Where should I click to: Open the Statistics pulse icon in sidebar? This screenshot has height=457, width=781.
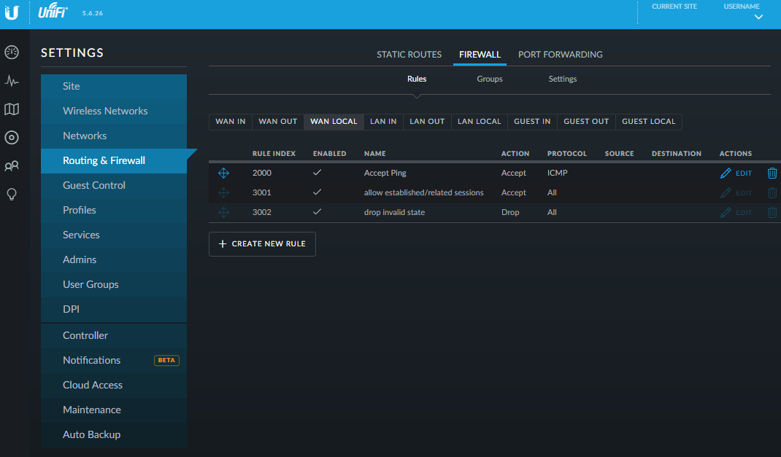12,81
